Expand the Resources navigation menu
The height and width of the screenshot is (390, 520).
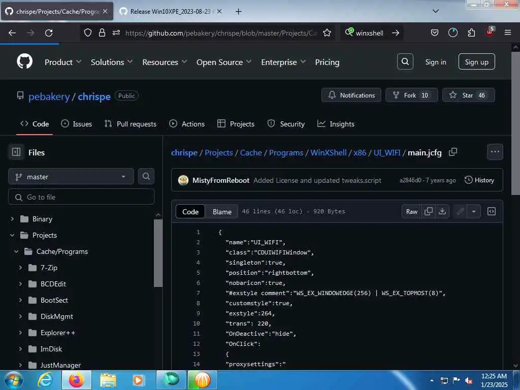click(x=165, y=62)
